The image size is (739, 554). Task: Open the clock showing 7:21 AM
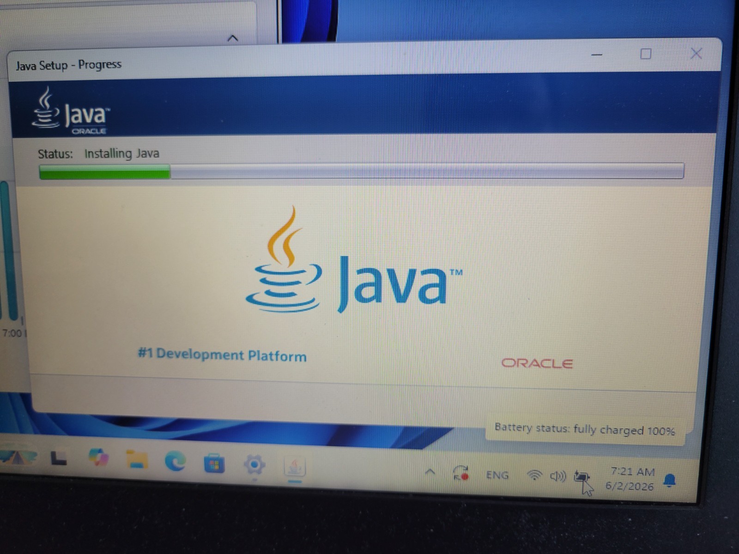tap(632, 471)
